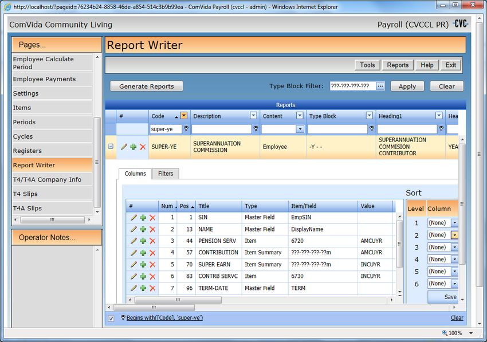
Task: Switch to the Filters tab
Action: 166,174
